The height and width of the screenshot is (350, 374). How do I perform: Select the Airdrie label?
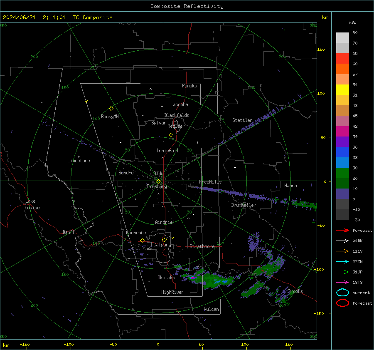pos(164,222)
